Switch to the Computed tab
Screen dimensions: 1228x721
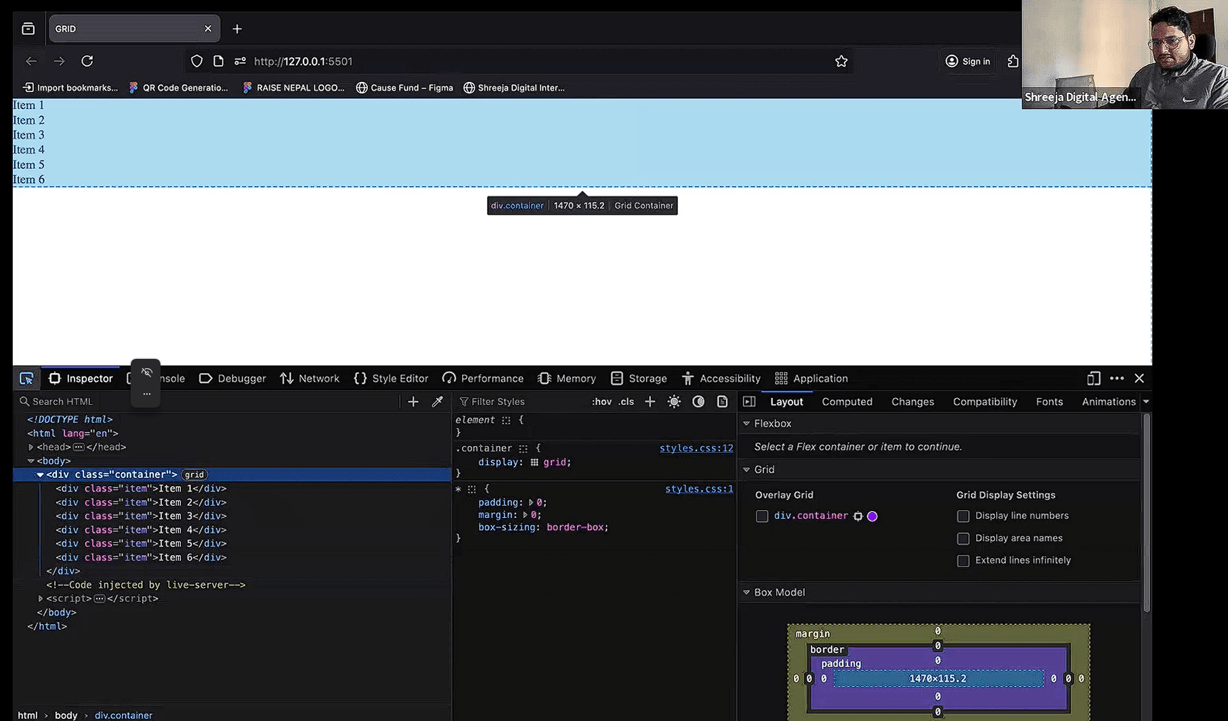click(847, 401)
